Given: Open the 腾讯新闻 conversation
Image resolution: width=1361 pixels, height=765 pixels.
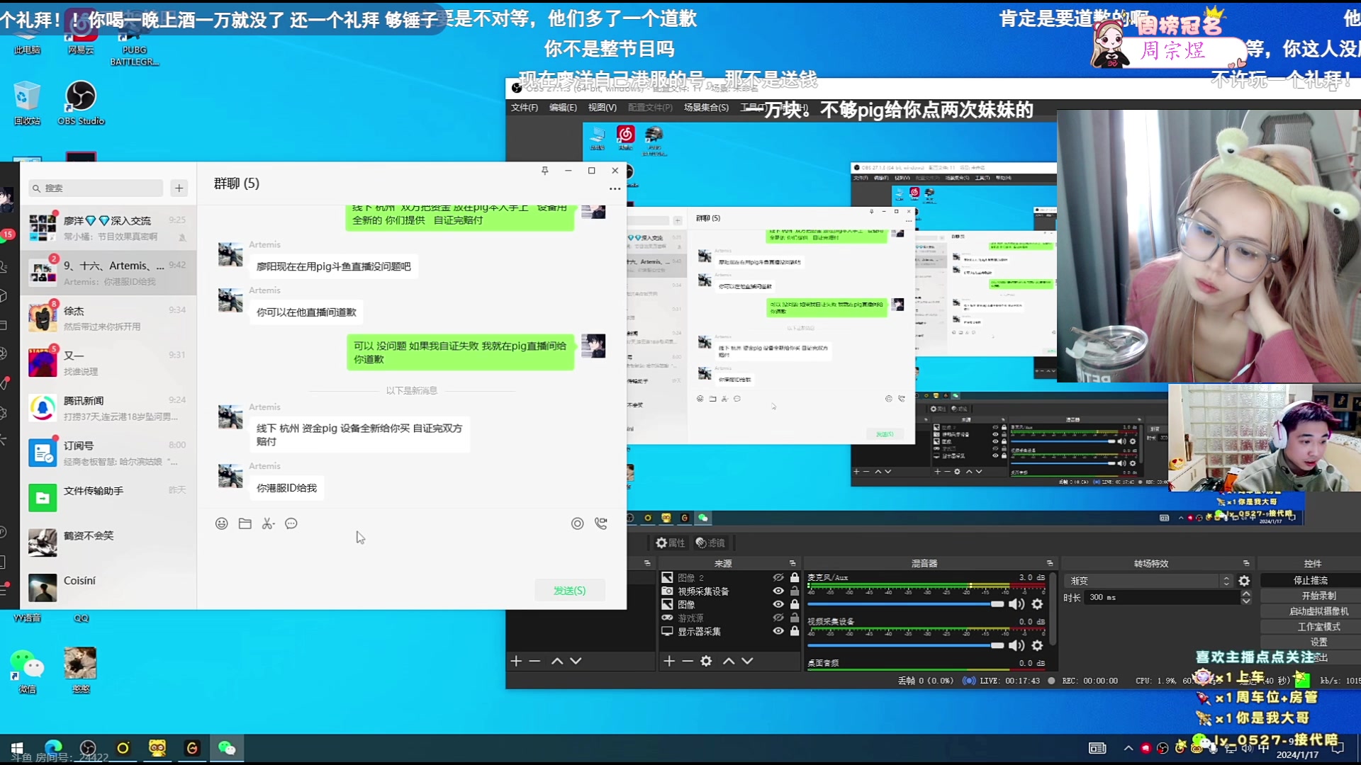Looking at the screenshot, I should (x=108, y=408).
